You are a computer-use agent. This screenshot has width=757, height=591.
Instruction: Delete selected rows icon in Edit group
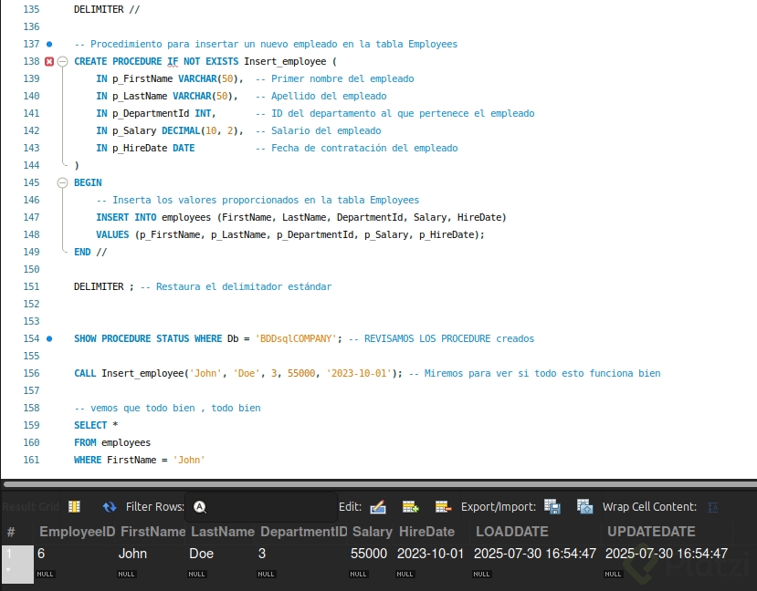[443, 507]
